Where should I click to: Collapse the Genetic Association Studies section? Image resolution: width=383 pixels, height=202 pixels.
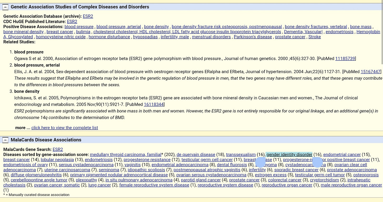click(5, 7)
